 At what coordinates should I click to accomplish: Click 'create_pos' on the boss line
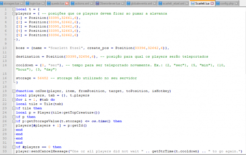[x=98, y=48]
